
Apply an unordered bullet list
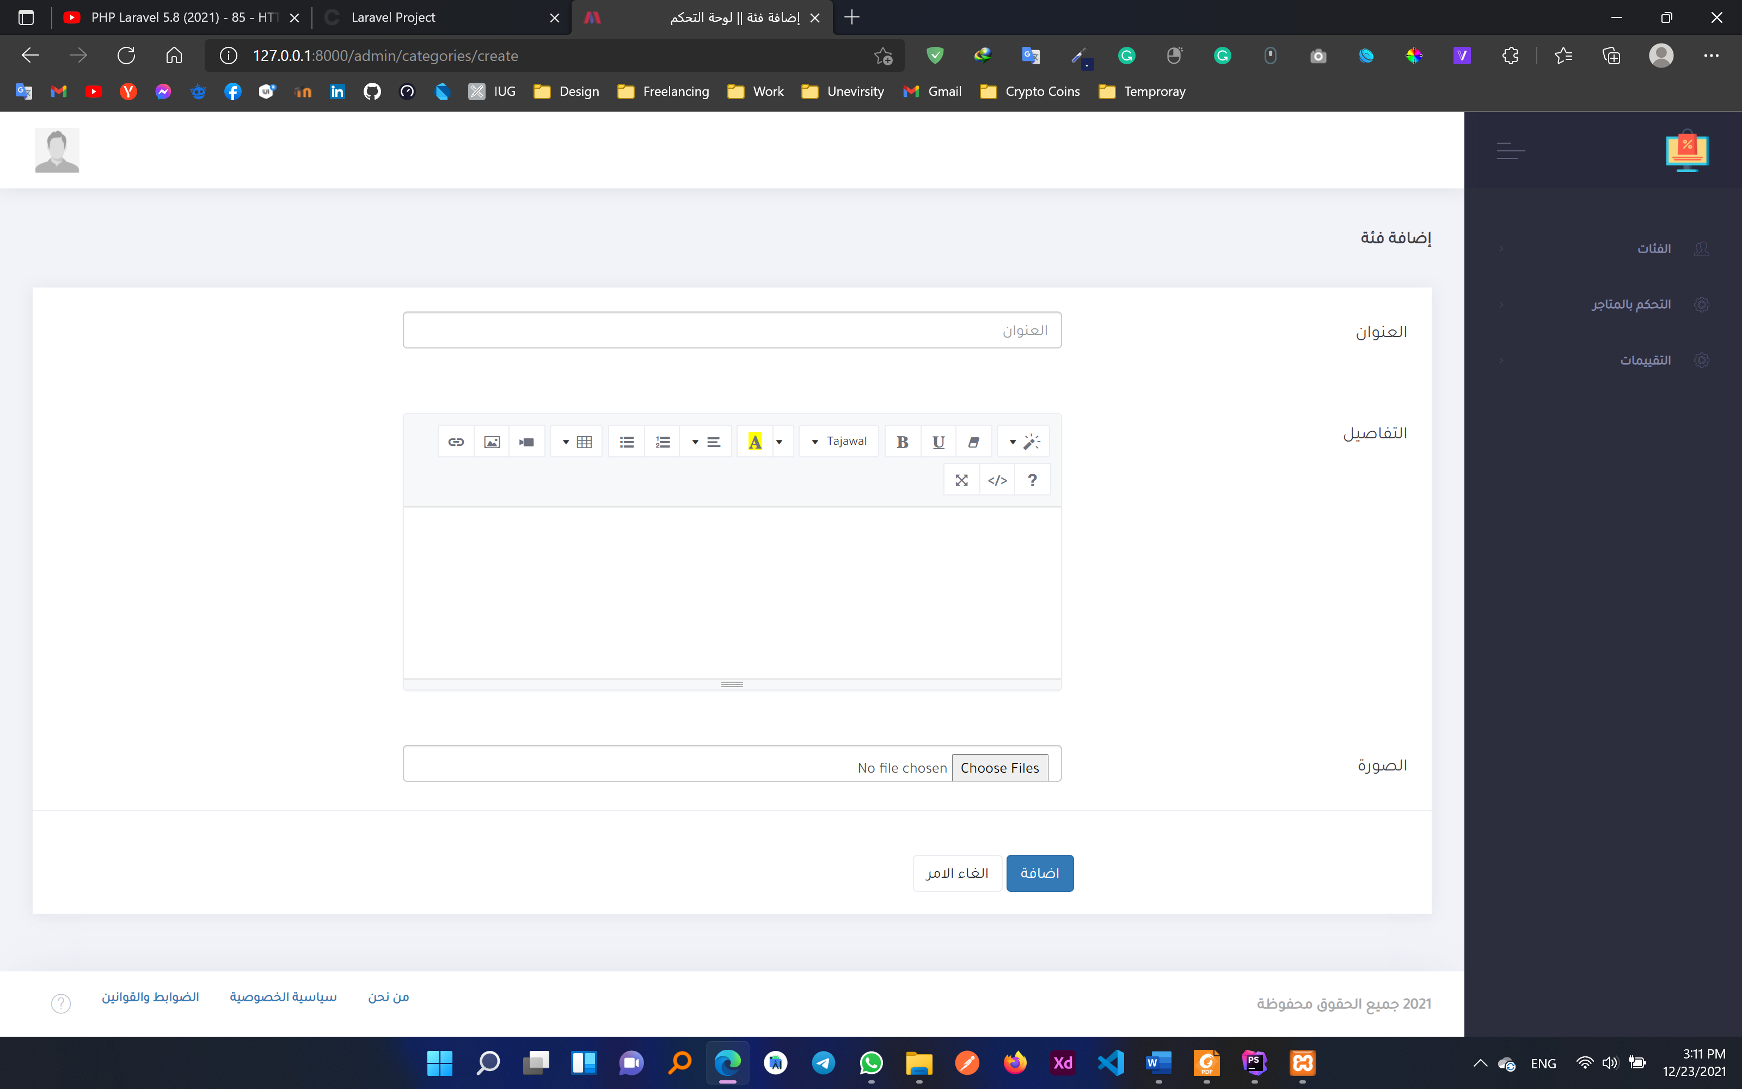coord(626,441)
